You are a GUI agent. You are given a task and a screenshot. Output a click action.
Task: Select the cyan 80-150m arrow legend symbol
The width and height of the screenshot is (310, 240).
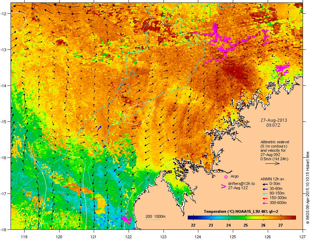click(x=265, y=193)
